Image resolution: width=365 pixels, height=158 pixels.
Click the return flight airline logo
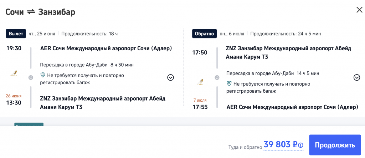point(200,82)
